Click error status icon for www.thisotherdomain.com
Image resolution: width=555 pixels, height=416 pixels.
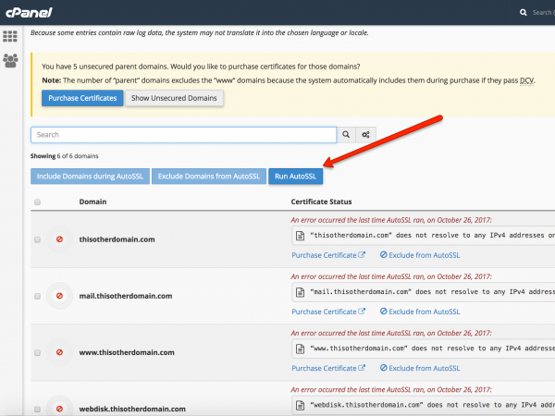click(x=60, y=352)
